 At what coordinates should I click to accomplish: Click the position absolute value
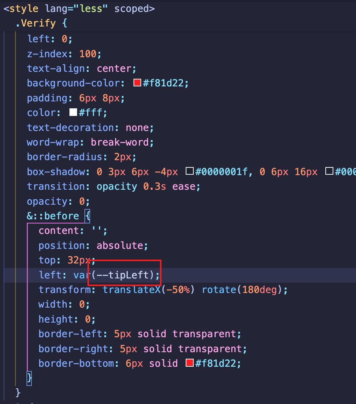tap(120, 245)
